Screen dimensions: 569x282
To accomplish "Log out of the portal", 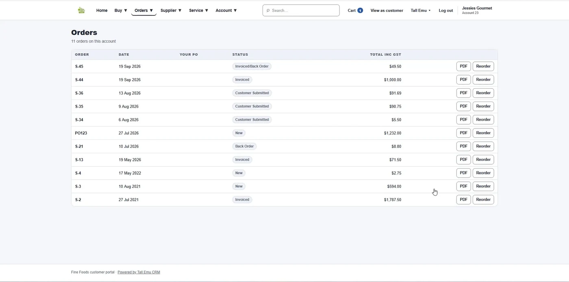I will tap(446, 11).
